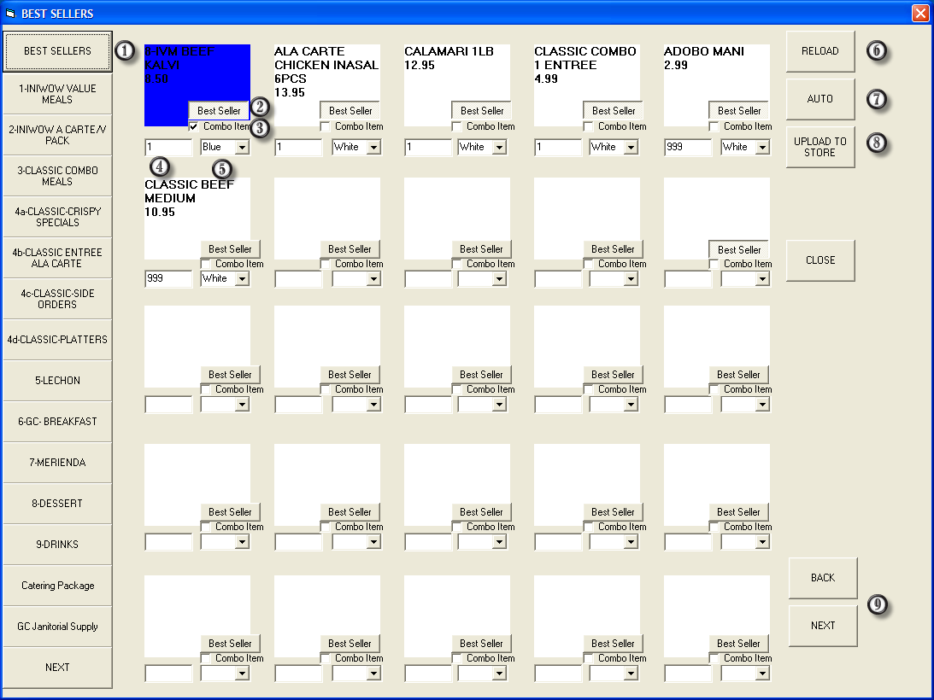Close the BEST SELLERS window
934x700 pixels.
tap(920, 13)
